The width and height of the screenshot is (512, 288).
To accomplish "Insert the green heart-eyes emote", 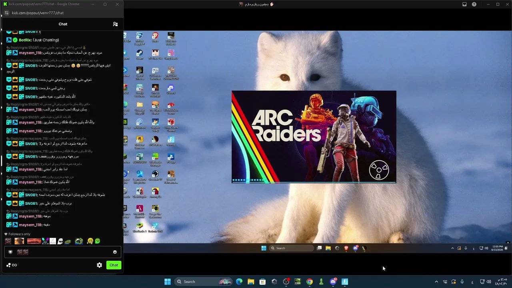I will tap(98, 241).
